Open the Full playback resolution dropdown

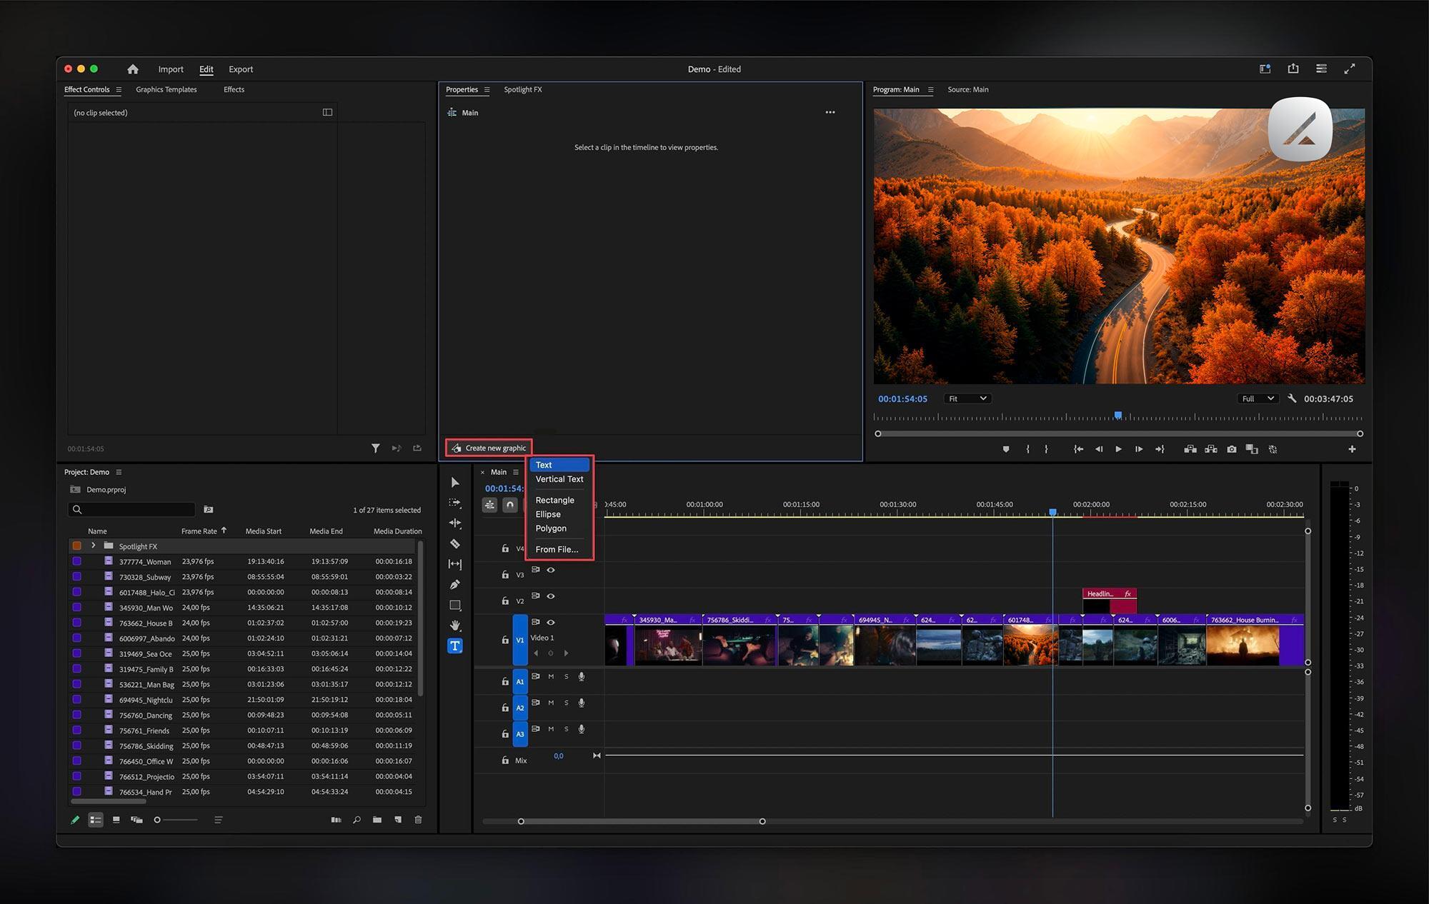1257,398
